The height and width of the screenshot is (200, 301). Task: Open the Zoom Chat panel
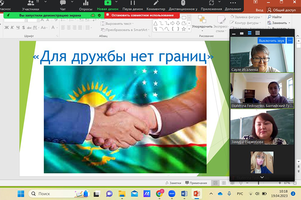tap(63, 6)
